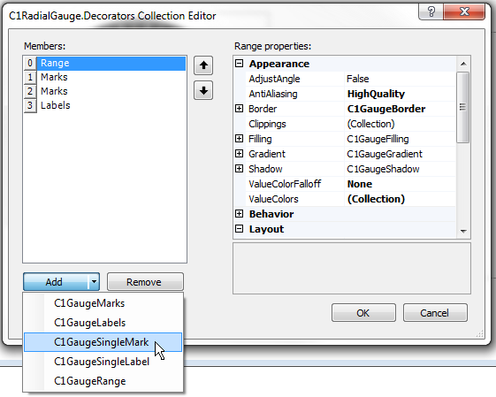Select the Range member at index 0

click(104, 63)
